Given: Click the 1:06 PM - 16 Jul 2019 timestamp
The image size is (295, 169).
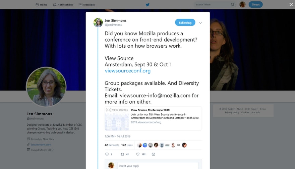Looking at the screenshot, I should 117,136.
